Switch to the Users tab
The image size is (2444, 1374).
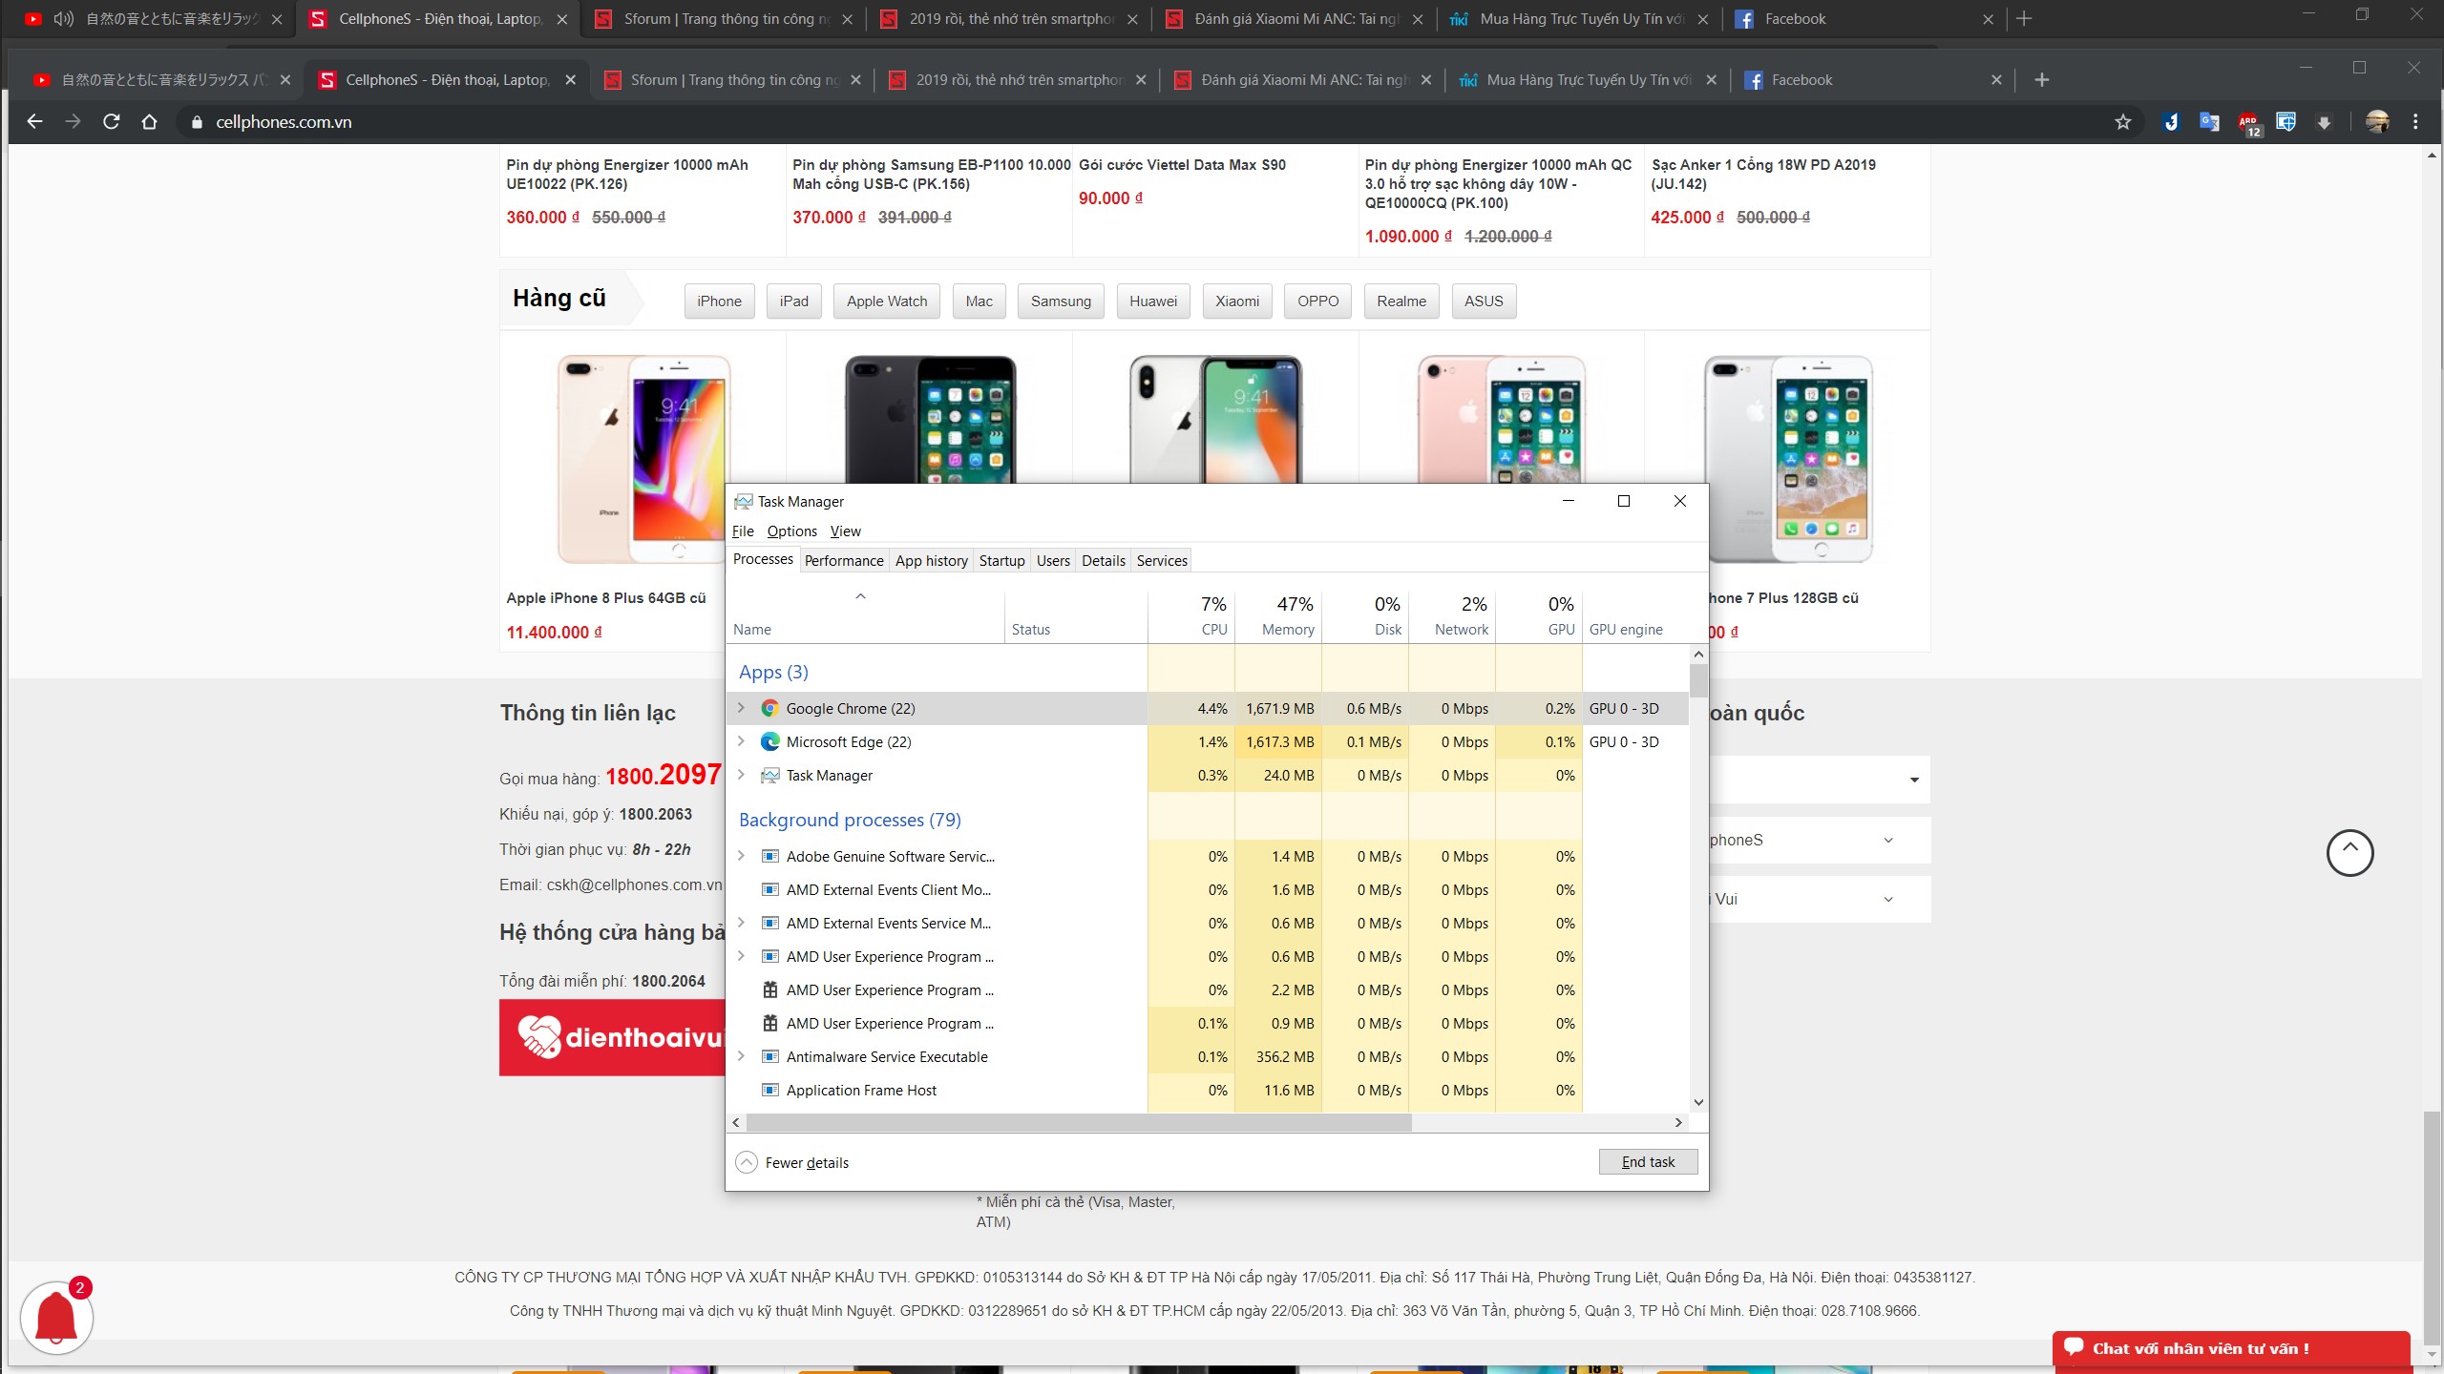point(1054,561)
